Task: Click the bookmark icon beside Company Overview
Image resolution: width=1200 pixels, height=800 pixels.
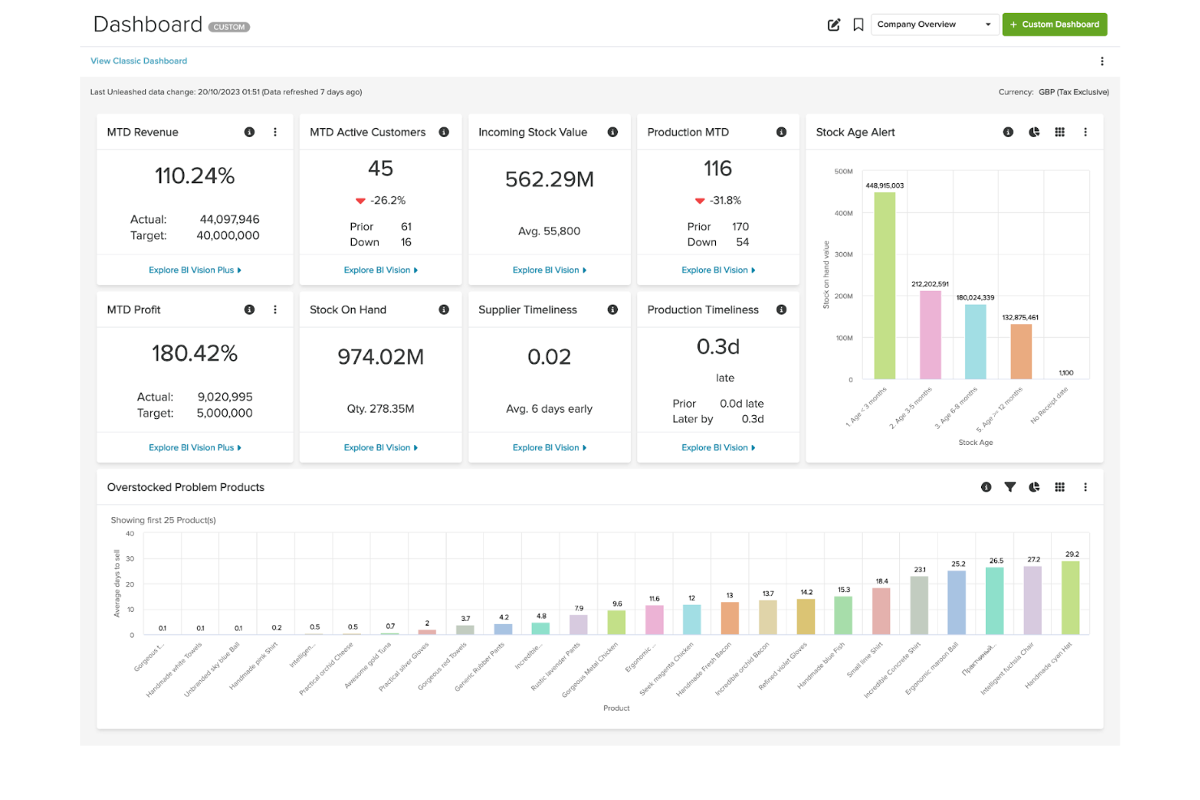Action: click(x=858, y=24)
